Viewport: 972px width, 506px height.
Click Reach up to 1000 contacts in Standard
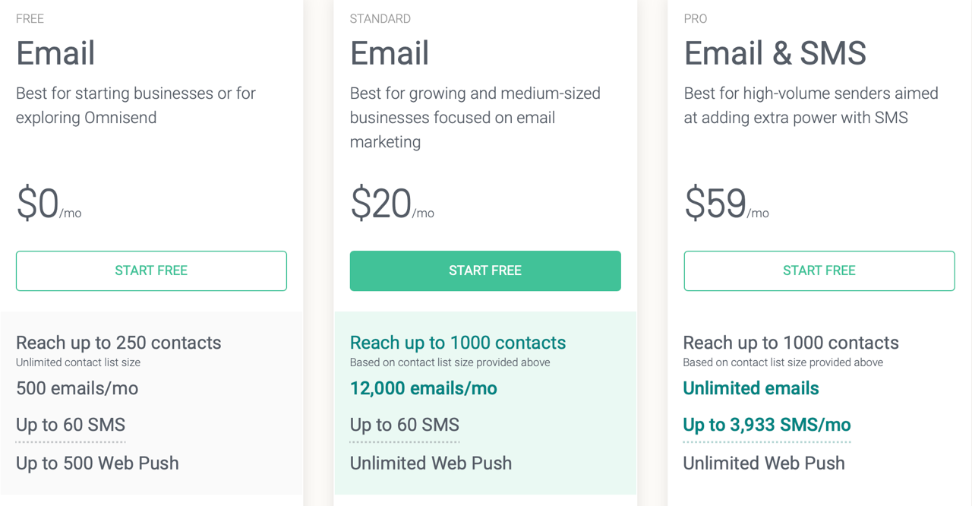coord(458,343)
